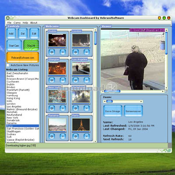
Task: Click the @ icon under Glasgow thumbnail
Action: click(x=52, y=80)
